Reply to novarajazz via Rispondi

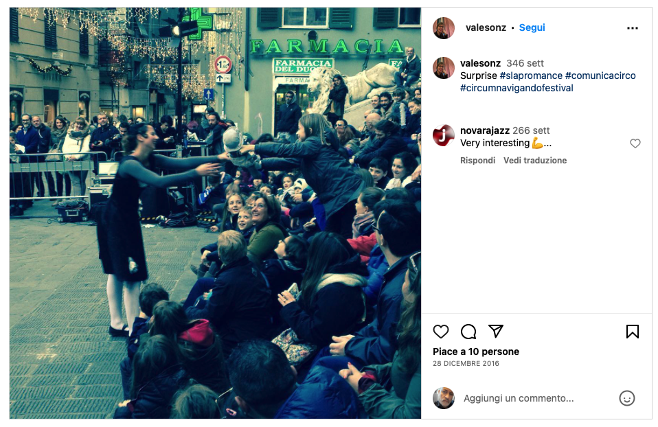(x=477, y=160)
